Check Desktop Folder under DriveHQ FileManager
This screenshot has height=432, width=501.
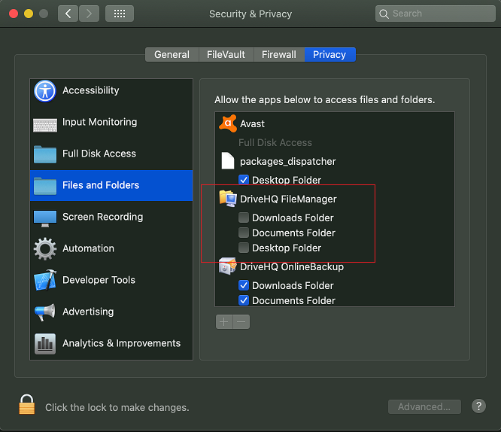point(244,248)
